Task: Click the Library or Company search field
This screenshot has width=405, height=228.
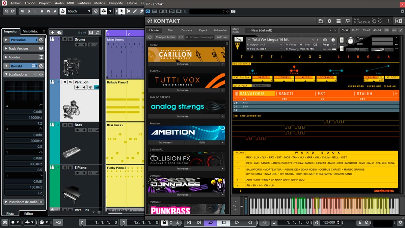Action: (x=200, y=37)
